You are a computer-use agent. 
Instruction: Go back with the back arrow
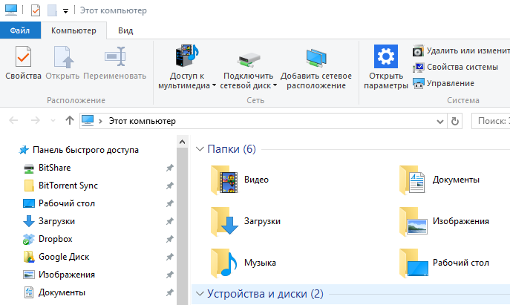(13, 121)
